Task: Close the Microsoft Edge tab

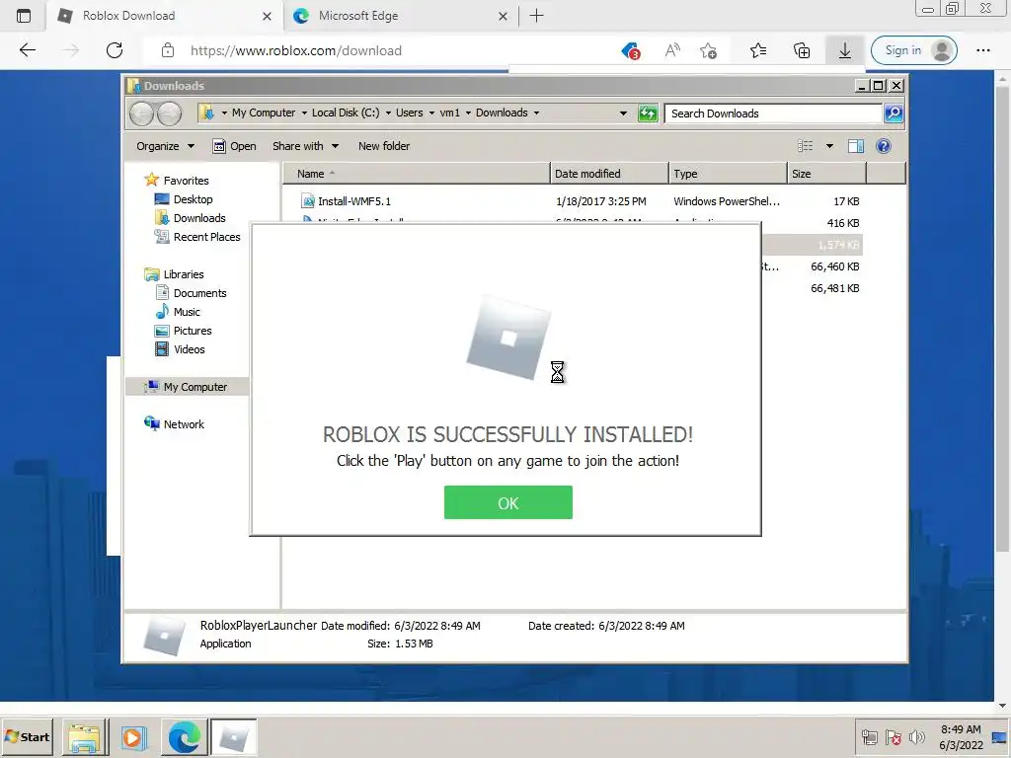Action: (x=503, y=16)
